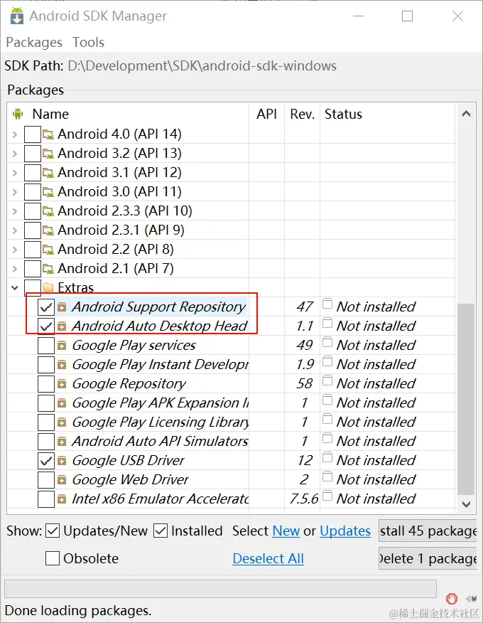This screenshot has width=483, height=623.
Task: Click the platform folder icon for Android 2.1 (API 7)
Action: (x=48, y=269)
